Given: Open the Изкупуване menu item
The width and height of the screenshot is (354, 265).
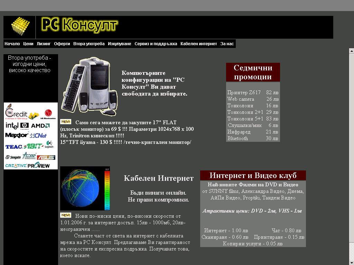Looking at the screenshot, I should tap(119, 44).
